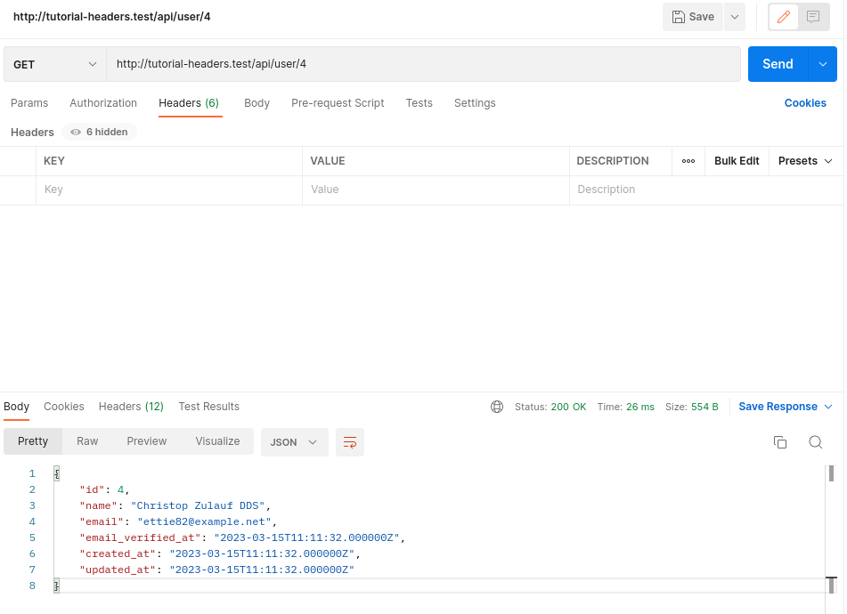
Task: Expand the GET method dropdown
Action: [x=54, y=64]
